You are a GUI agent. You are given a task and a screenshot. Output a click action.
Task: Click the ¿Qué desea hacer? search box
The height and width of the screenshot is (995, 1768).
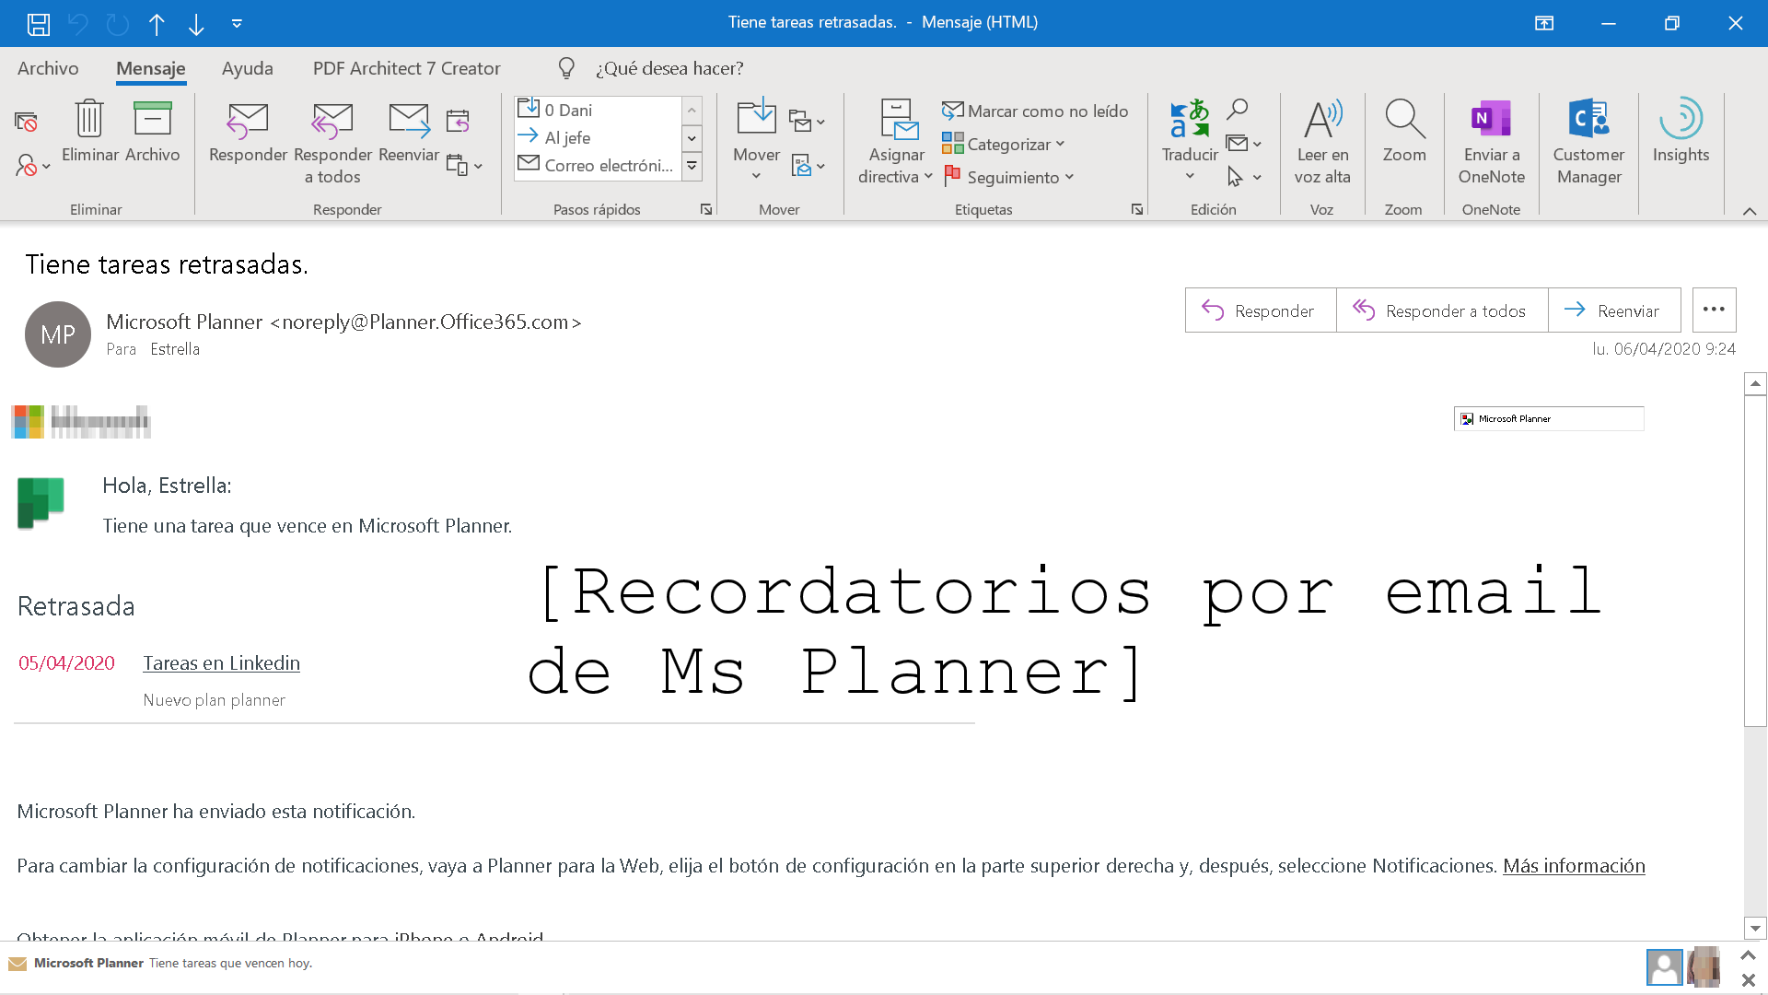[669, 68]
